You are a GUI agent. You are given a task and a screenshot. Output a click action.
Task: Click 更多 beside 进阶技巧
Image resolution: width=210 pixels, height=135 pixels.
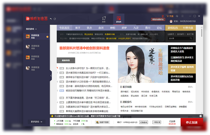(190, 102)
